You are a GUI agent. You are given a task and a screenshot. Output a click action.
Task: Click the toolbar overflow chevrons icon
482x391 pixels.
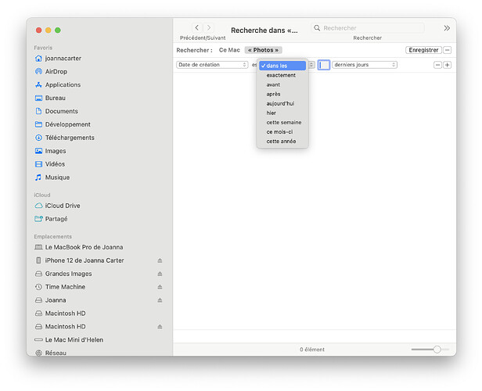[x=447, y=28]
